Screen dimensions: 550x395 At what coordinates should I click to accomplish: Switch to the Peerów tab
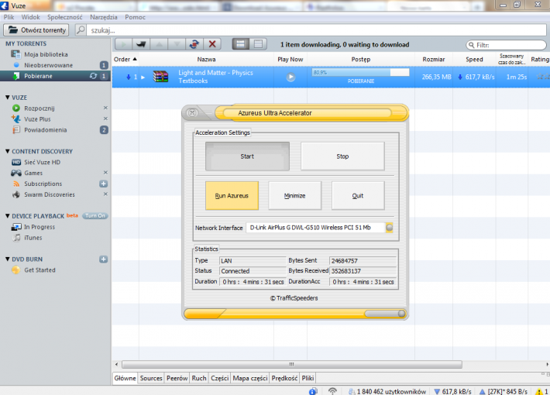tap(177, 378)
